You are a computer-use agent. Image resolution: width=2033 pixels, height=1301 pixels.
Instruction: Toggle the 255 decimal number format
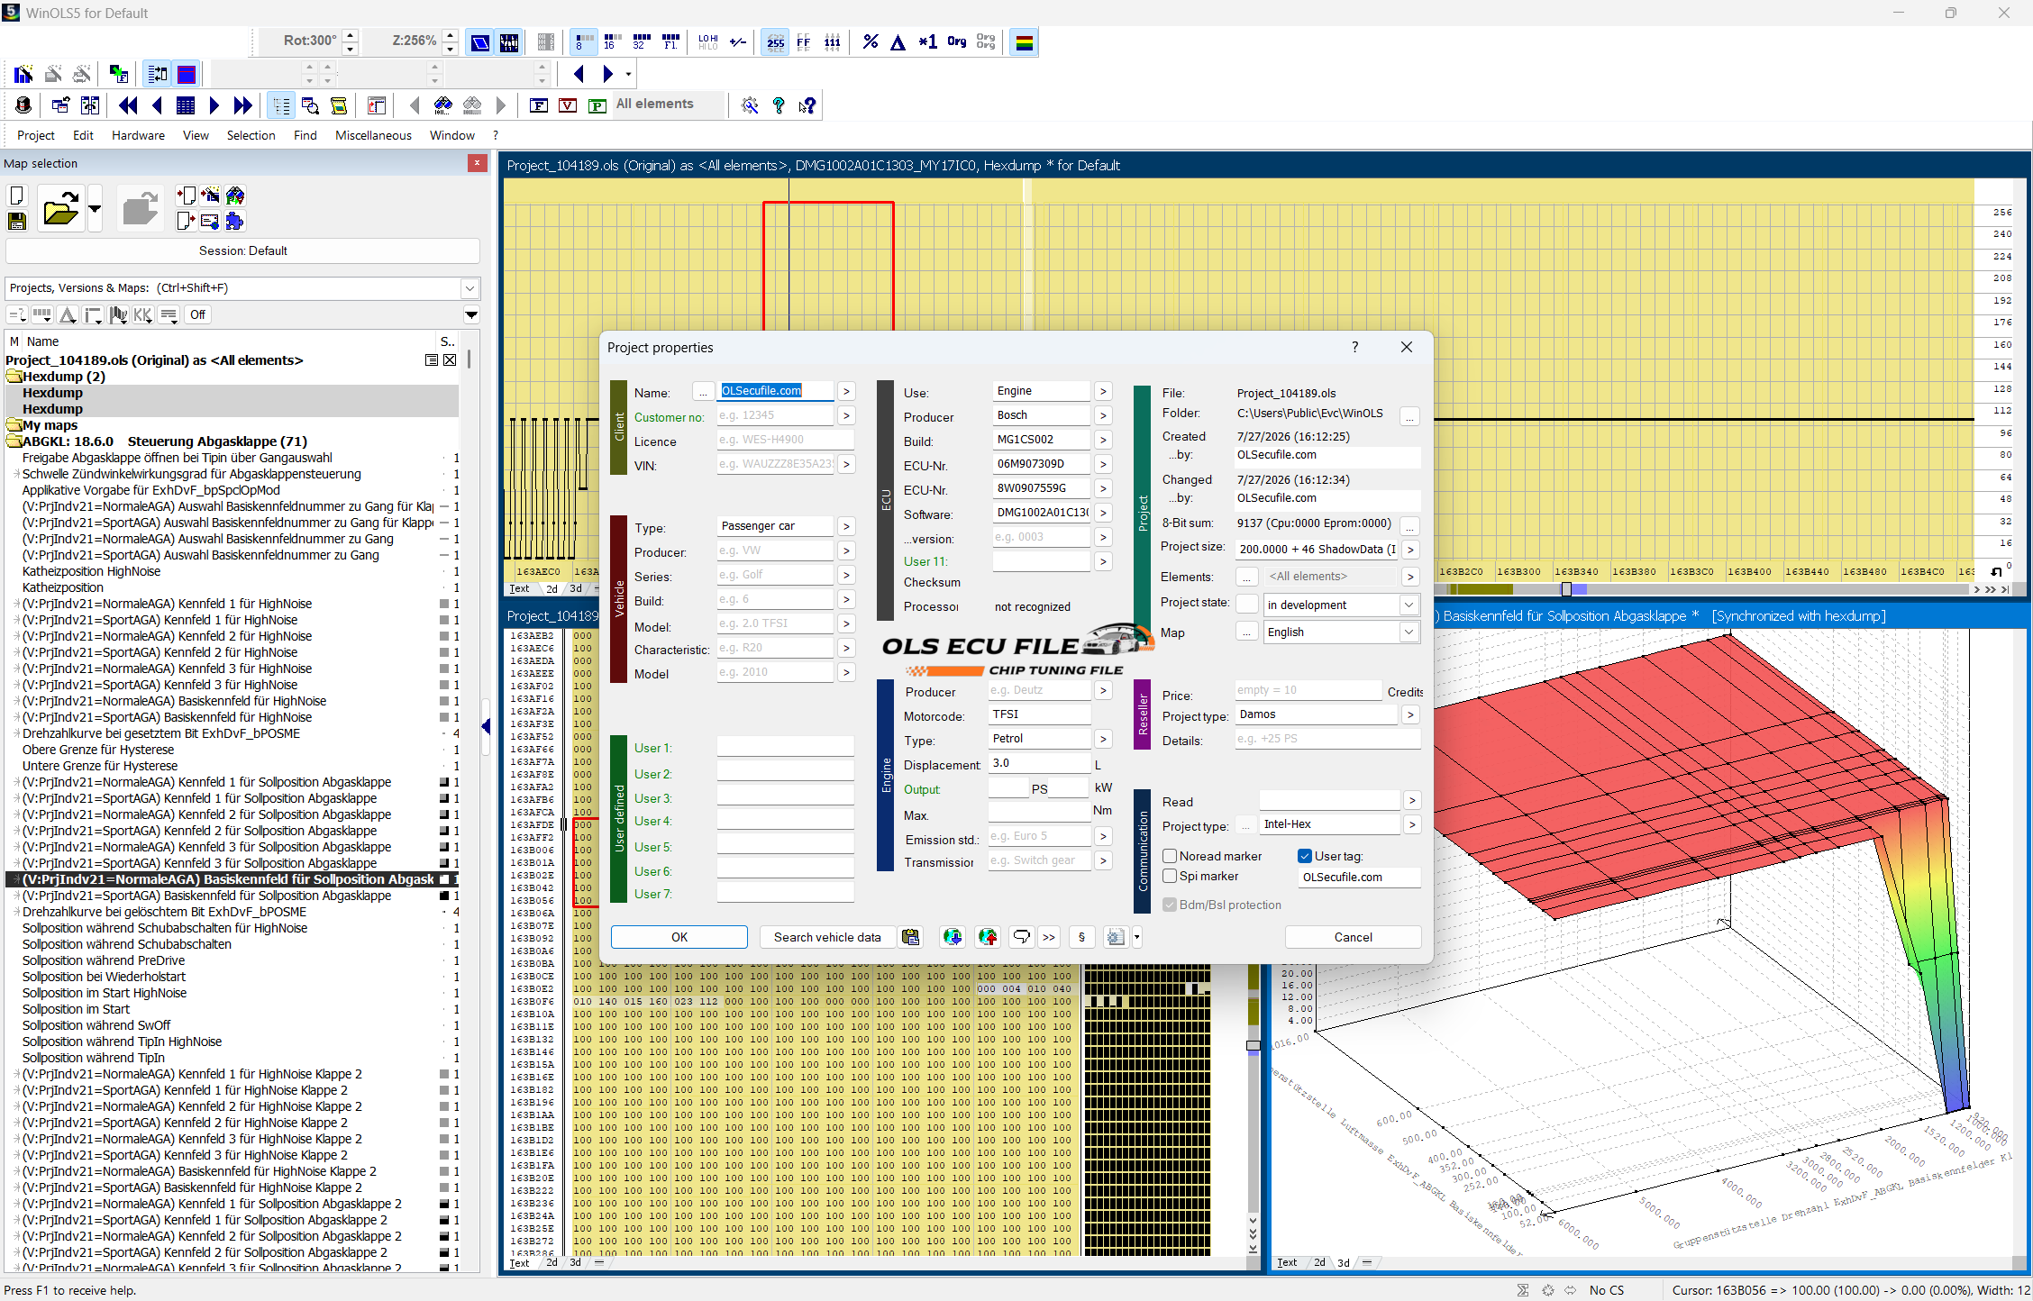[775, 42]
